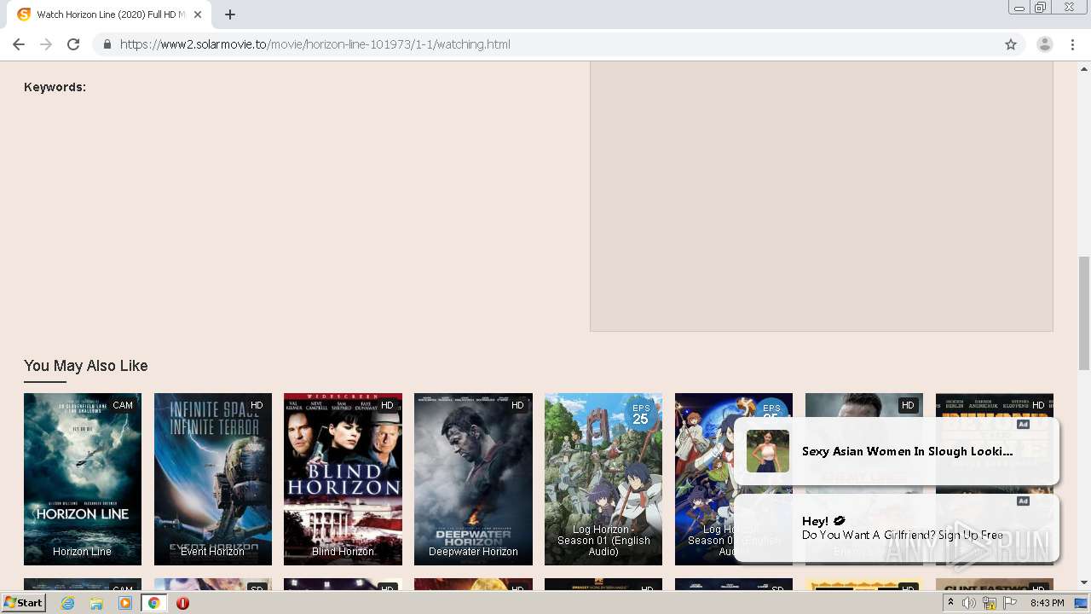Viewport: 1091px width, 614px height.
Task: Open Windows Explorer folder from taskbar
Action: point(96,603)
